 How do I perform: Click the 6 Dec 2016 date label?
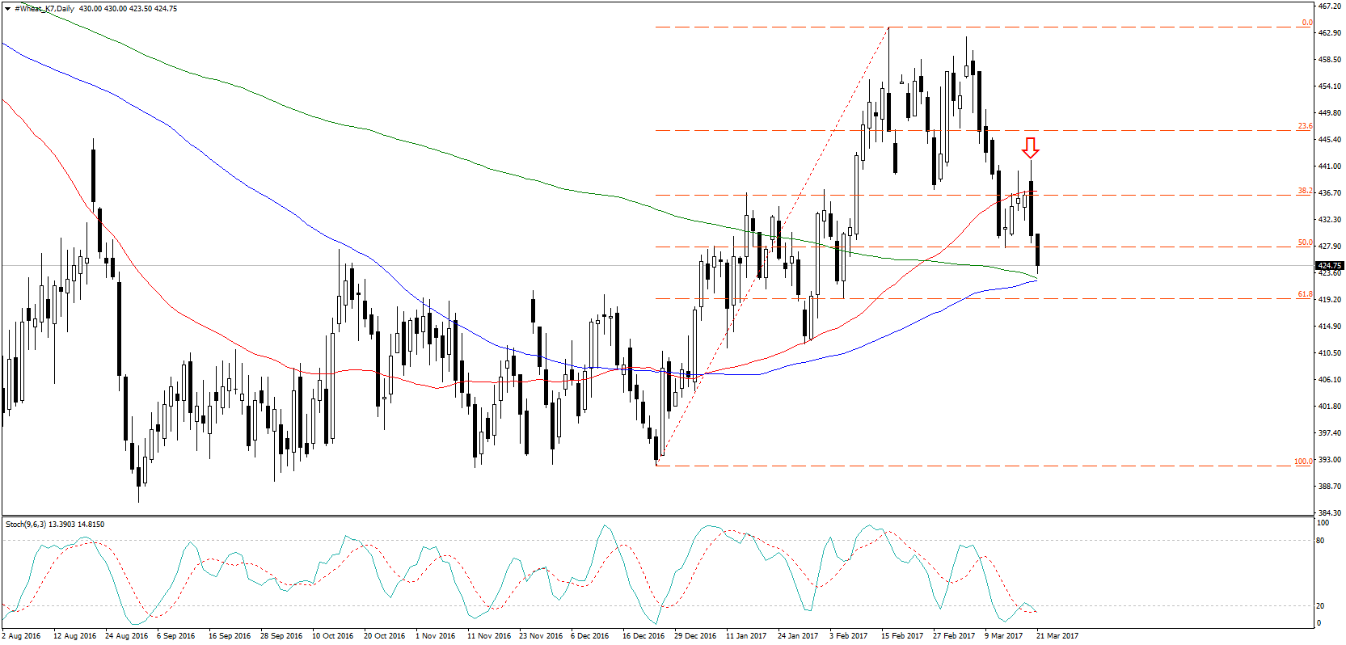(590, 636)
